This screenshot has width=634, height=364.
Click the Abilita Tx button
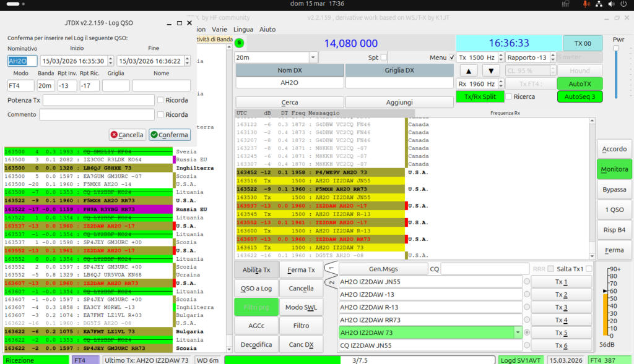point(256,269)
